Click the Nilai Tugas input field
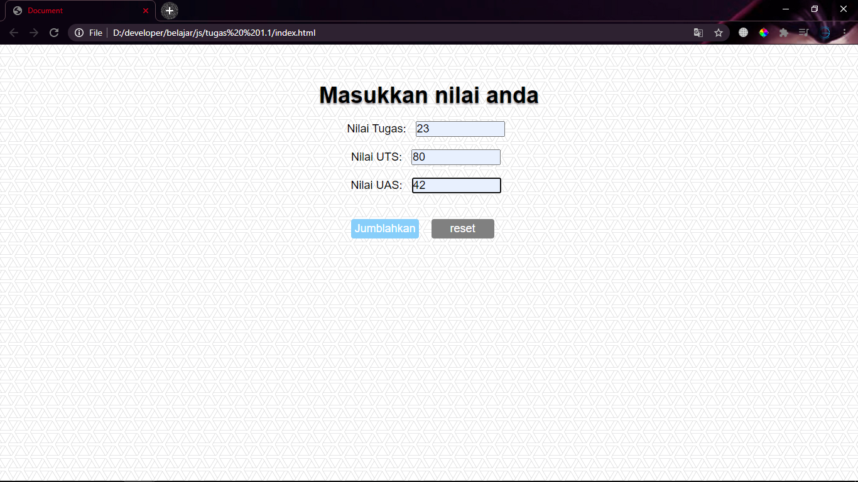 point(460,129)
